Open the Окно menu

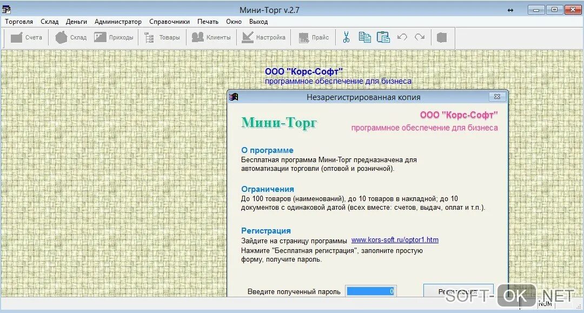(x=234, y=22)
